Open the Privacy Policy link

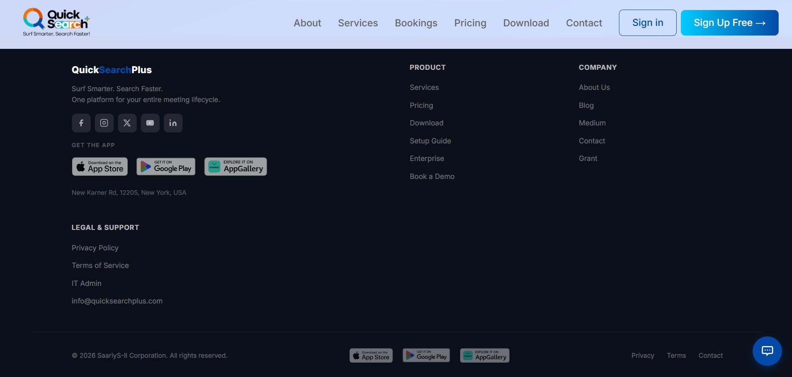point(95,248)
